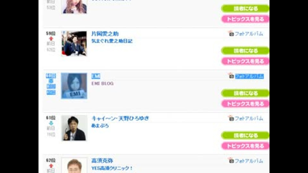Open 天野ひろゆき profile thumbnail
The image size is (308, 173).
(74, 128)
